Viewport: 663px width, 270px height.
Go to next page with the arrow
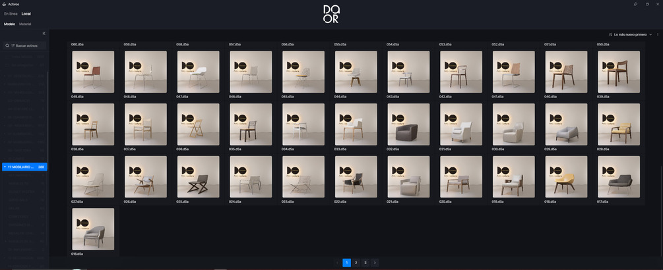[x=375, y=262]
